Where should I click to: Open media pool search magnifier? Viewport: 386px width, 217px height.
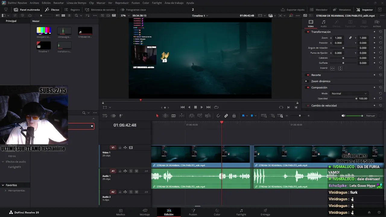(76, 15)
